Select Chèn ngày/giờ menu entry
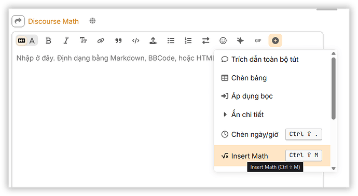358x196 pixels. click(272, 134)
